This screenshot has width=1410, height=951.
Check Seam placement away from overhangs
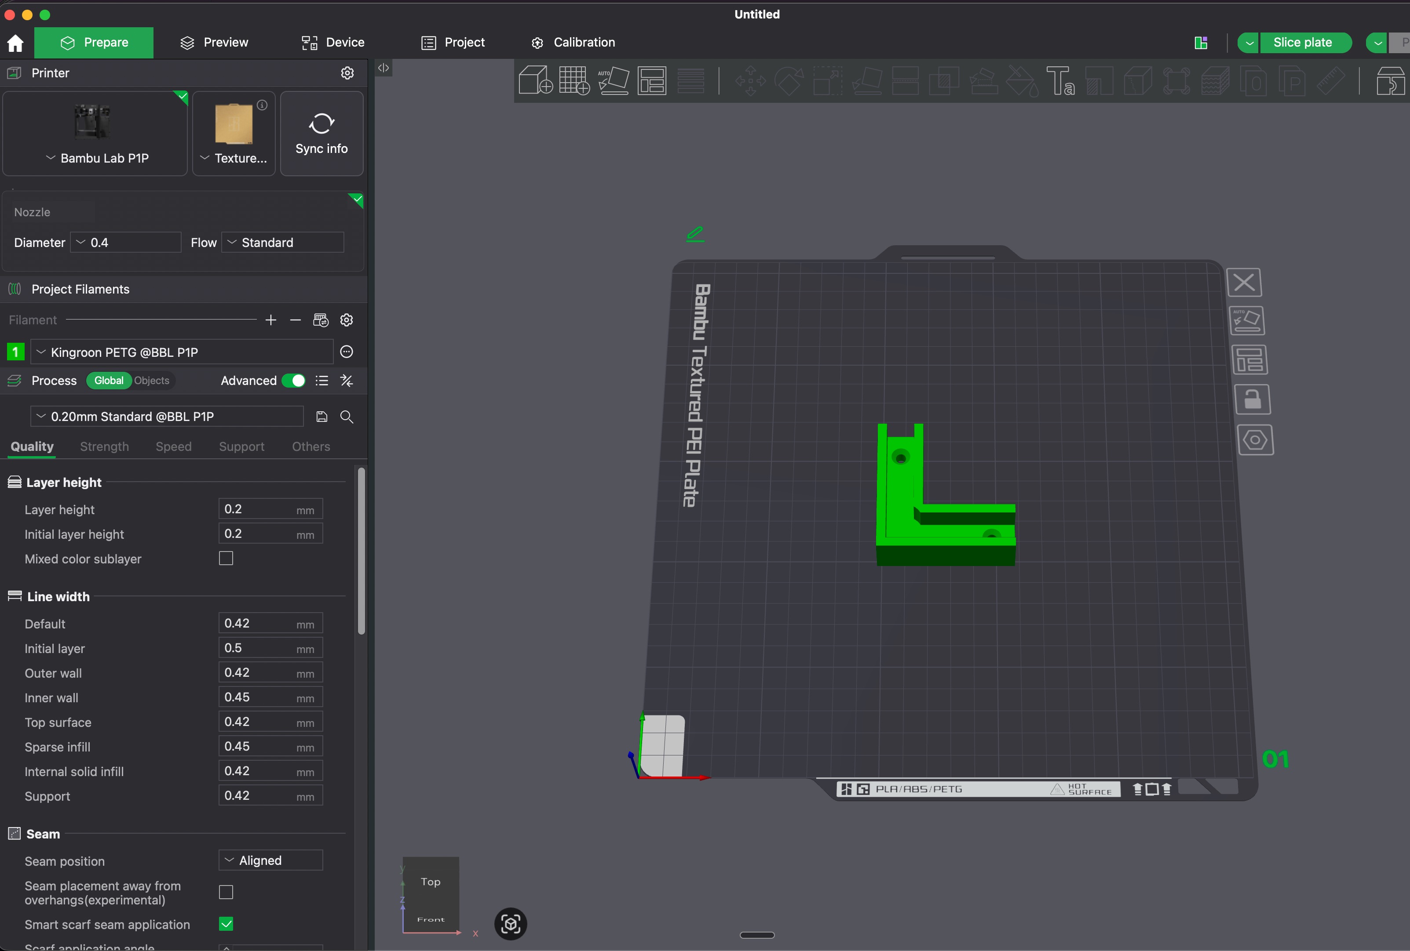coord(226,892)
